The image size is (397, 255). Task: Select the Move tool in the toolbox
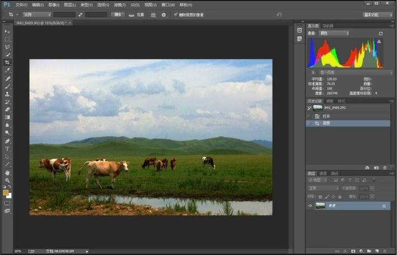click(x=7, y=31)
